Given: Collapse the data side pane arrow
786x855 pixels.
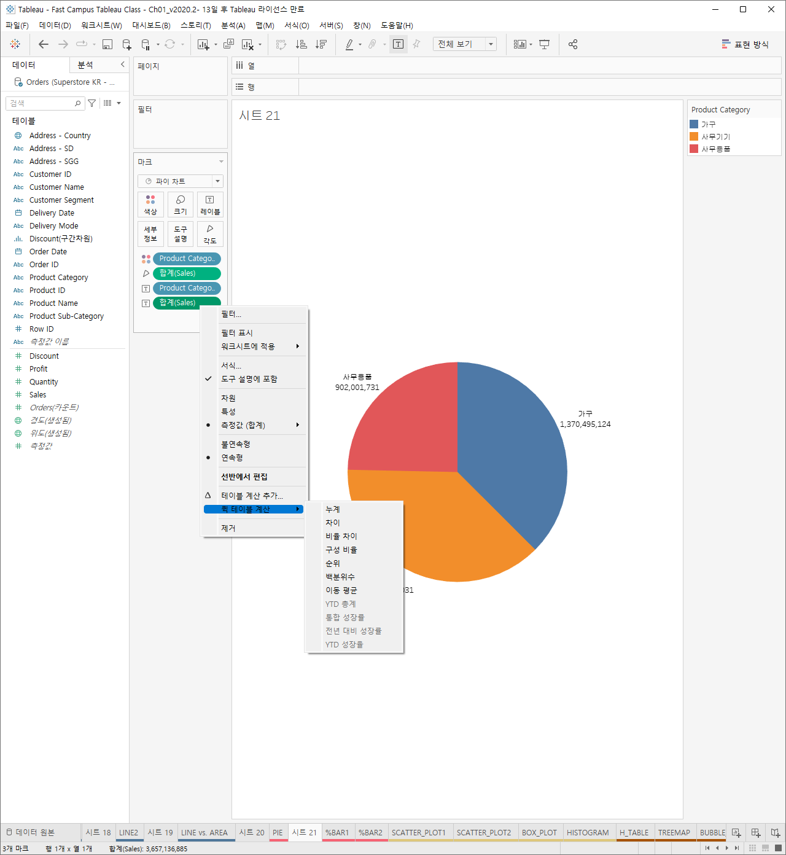Looking at the screenshot, I should 123,64.
